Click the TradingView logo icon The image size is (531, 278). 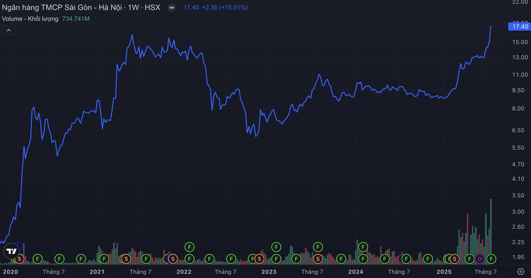[x=11, y=251]
